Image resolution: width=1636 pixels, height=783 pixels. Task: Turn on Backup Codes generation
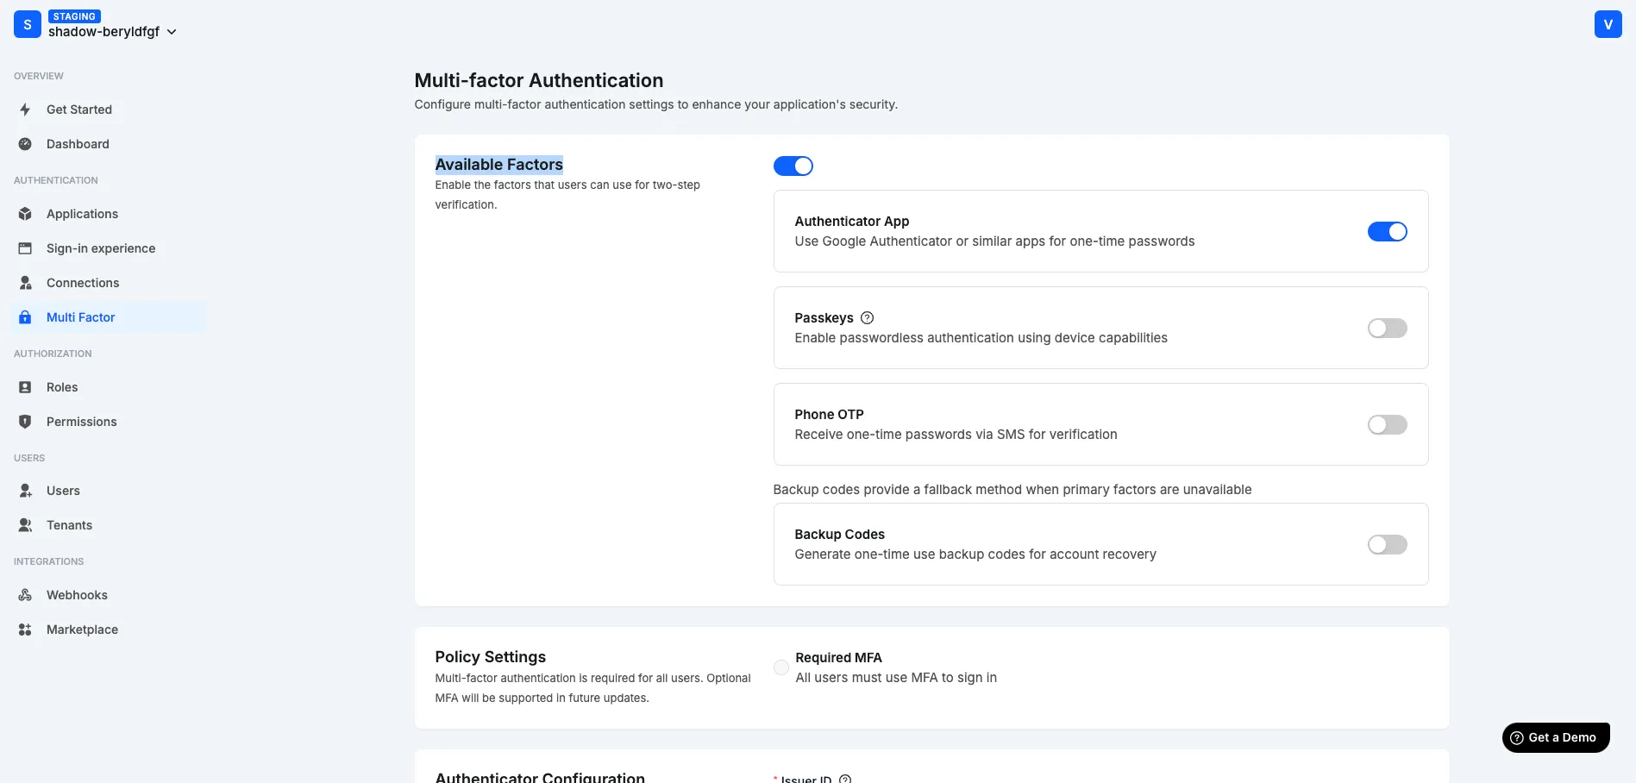click(x=1387, y=544)
